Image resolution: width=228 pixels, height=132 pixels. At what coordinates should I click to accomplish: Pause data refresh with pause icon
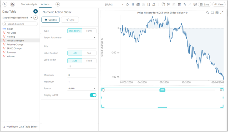[133, 4]
